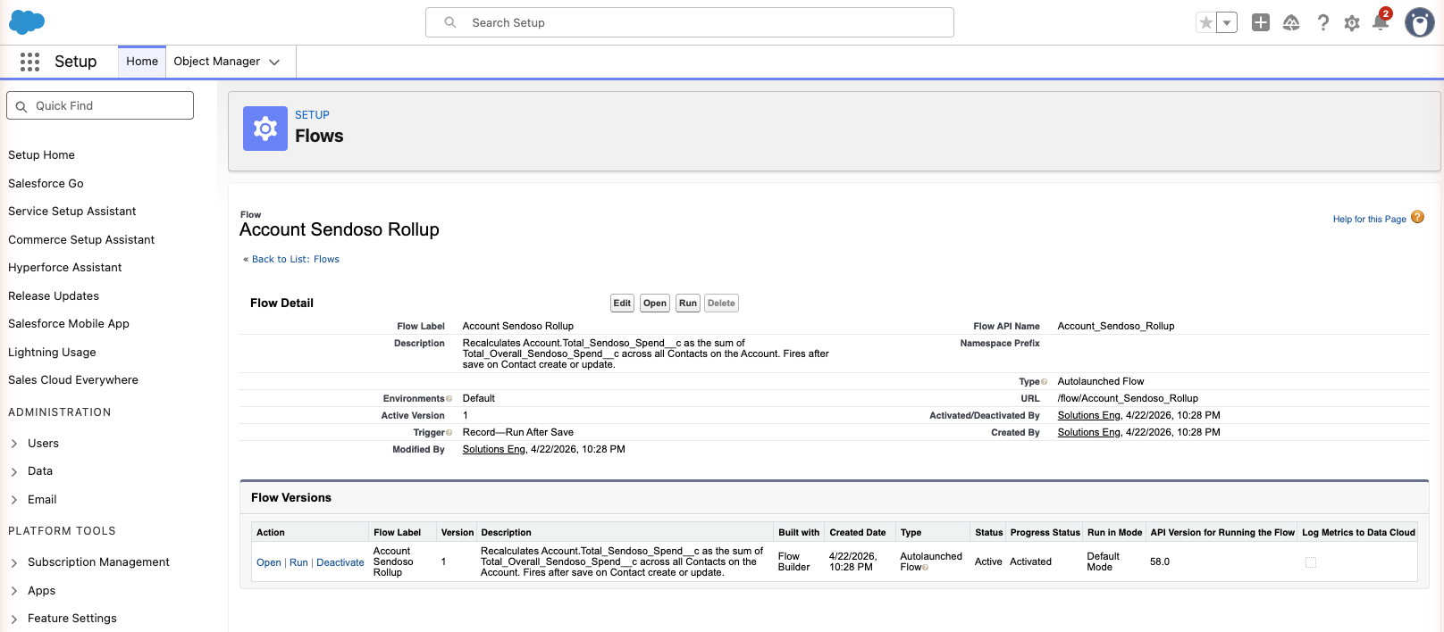Open Hyperforce Assistant in sidebar

[x=65, y=268]
